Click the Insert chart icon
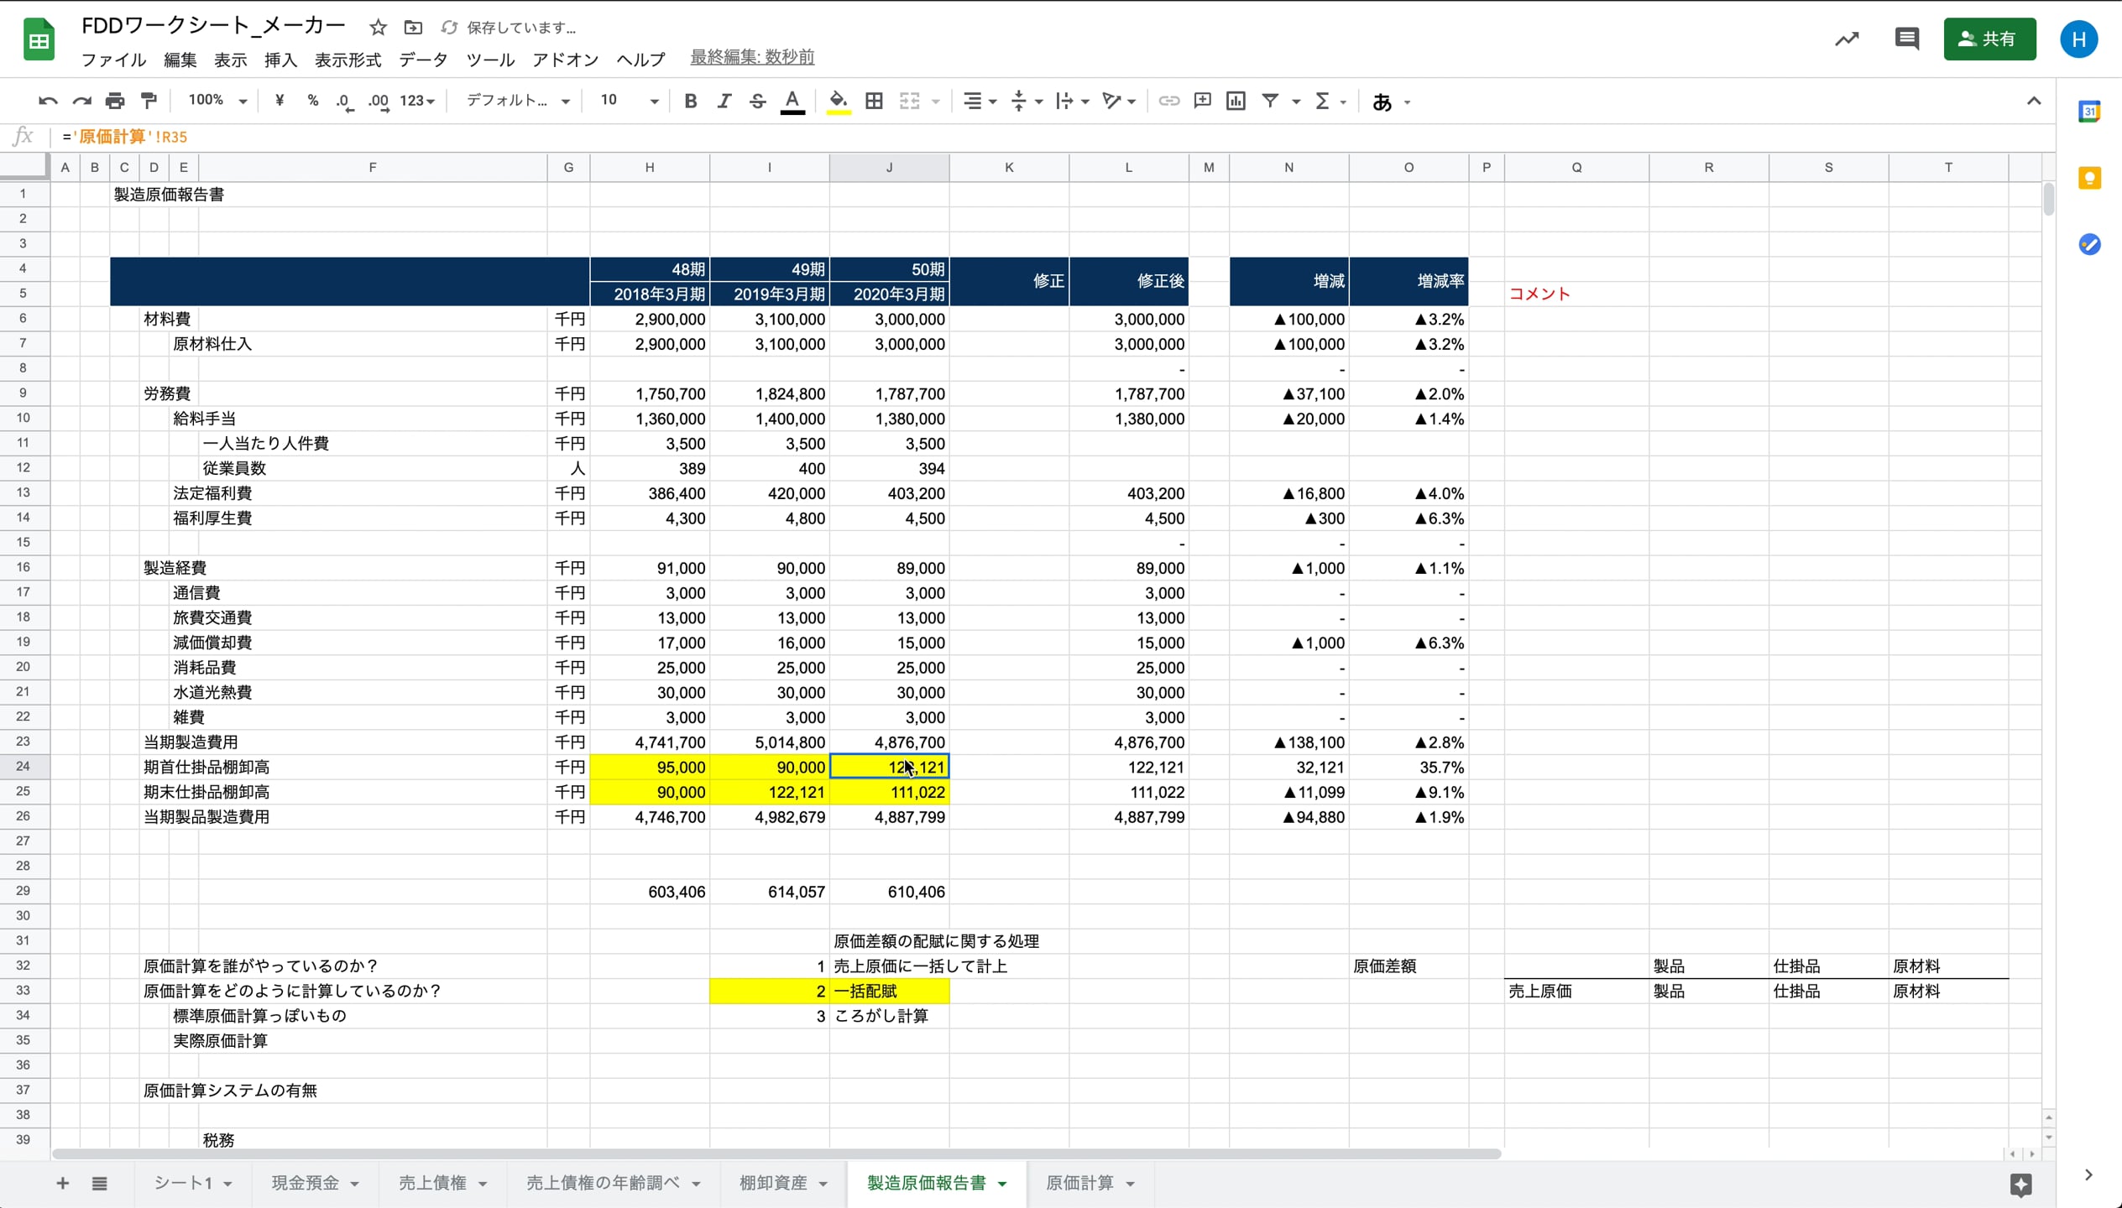This screenshot has width=2122, height=1208. pyautogui.click(x=1235, y=101)
